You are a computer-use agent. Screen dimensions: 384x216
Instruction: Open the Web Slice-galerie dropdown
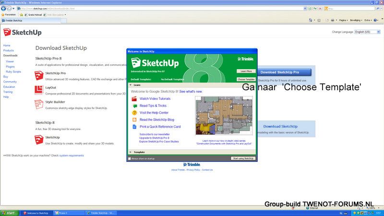click(x=55, y=15)
